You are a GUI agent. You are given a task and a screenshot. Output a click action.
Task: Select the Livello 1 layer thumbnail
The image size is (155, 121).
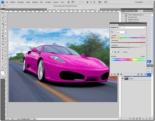126,79
